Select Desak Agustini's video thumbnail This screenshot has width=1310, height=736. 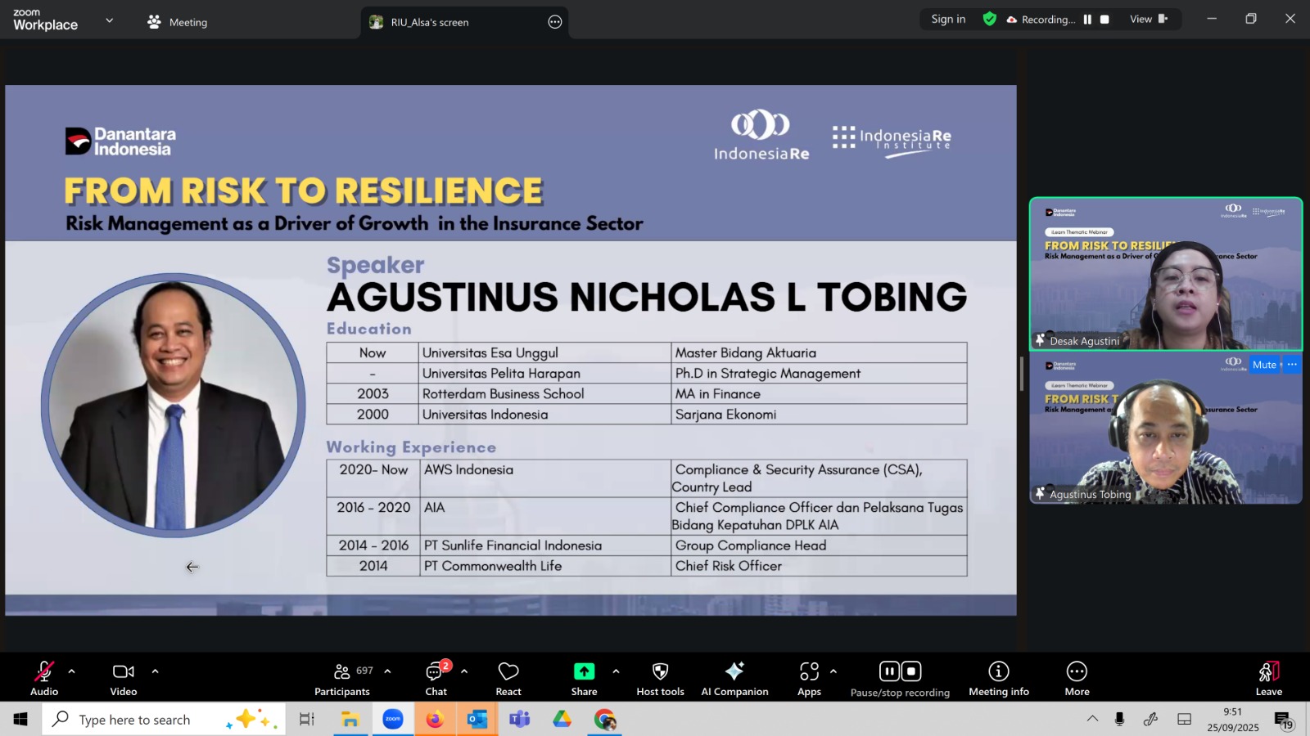click(1165, 274)
